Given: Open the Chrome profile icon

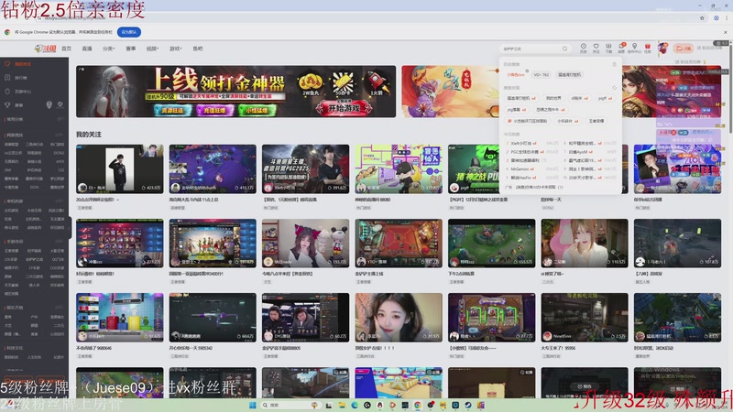Looking at the screenshot, I should click(x=717, y=18).
